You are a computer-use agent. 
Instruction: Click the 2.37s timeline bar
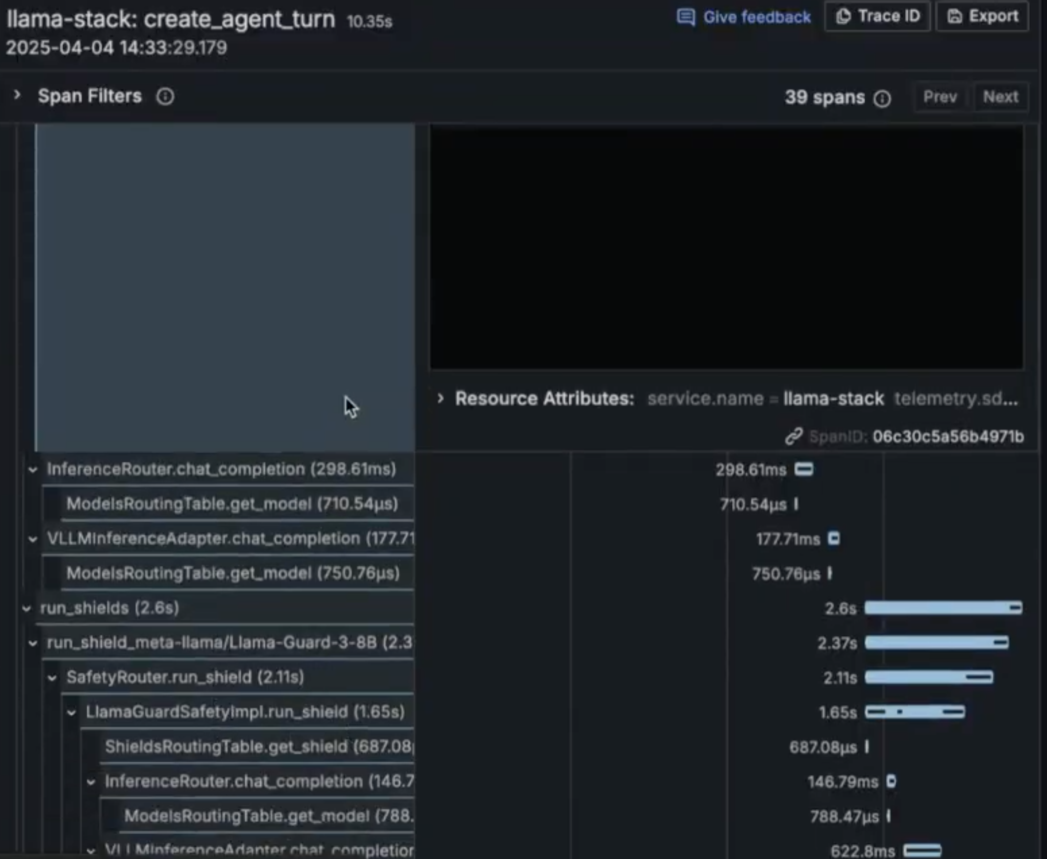pos(937,643)
